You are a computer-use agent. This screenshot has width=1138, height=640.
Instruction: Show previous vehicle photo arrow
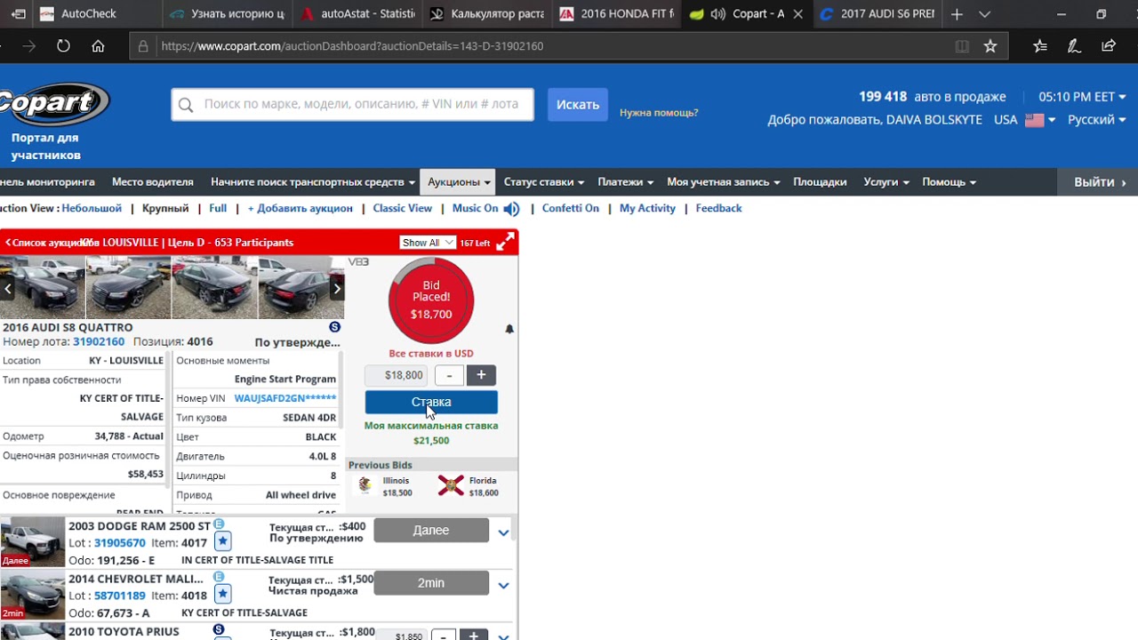pyautogui.click(x=8, y=288)
